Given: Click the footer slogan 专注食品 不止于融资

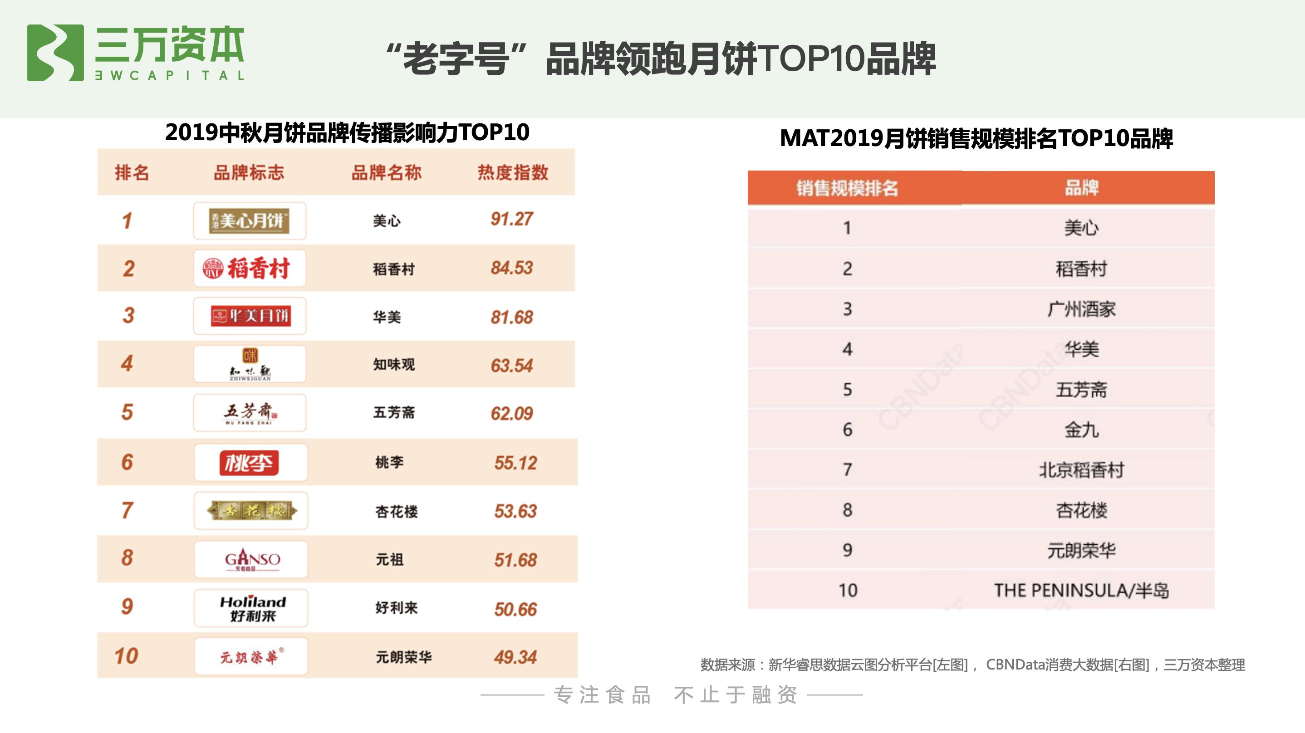Looking at the screenshot, I should click(x=675, y=695).
